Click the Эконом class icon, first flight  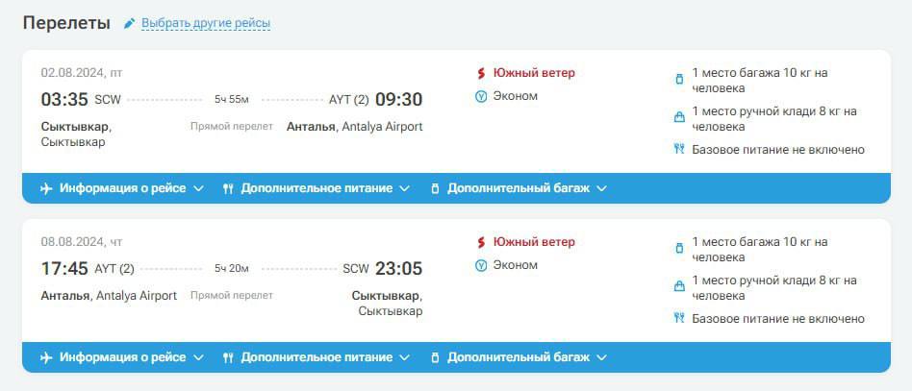point(481,96)
